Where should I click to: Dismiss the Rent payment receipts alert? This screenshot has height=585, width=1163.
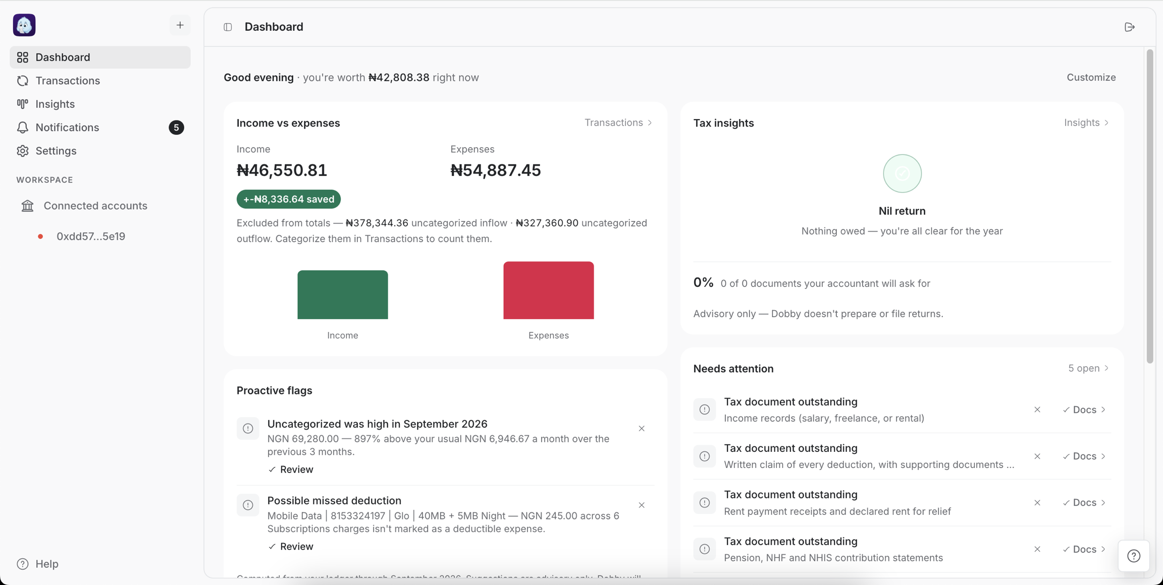tap(1037, 503)
